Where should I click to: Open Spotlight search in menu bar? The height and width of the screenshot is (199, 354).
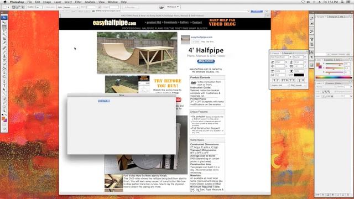pyautogui.click(x=342, y=2)
